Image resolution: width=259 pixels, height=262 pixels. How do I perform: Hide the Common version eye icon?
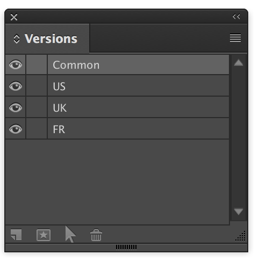(16, 64)
